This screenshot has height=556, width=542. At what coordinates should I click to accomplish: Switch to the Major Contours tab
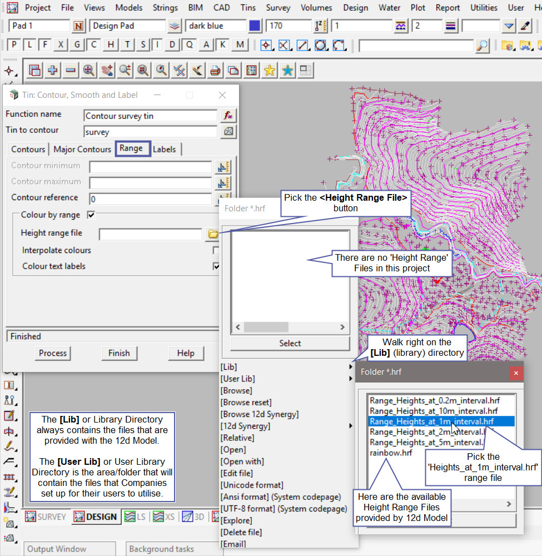(82, 149)
